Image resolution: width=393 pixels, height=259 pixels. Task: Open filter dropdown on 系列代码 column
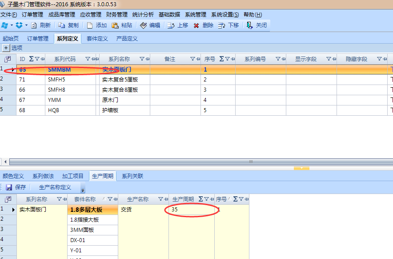[x=88, y=59]
